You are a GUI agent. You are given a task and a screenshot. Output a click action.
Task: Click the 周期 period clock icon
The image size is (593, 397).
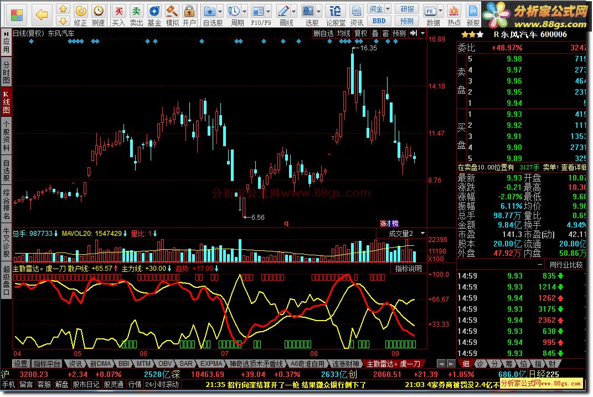(234, 11)
